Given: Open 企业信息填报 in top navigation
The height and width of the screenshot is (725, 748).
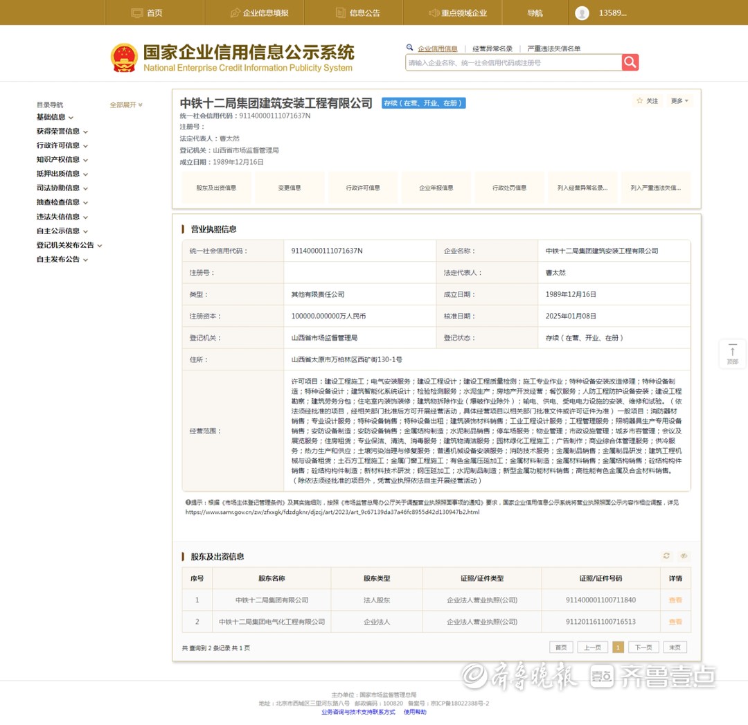Looking at the screenshot, I should [x=260, y=13].
